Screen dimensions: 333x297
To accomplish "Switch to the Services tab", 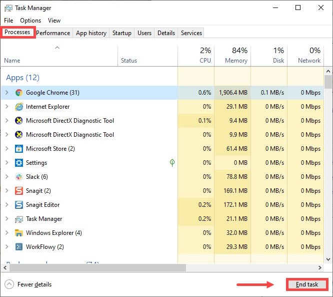I will (x=191, y=33).
